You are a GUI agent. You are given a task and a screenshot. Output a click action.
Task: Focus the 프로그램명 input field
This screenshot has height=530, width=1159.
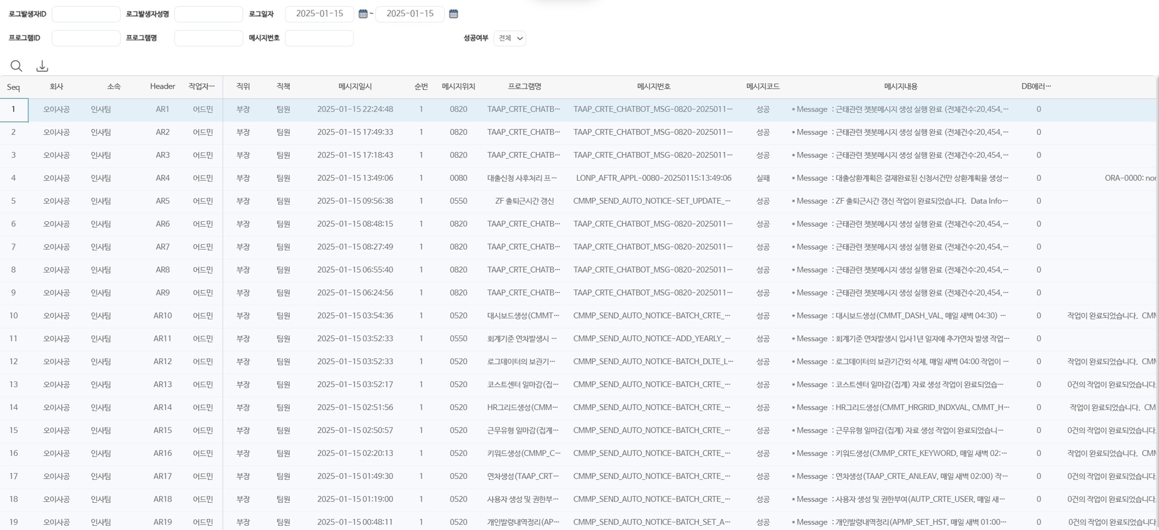208,38
